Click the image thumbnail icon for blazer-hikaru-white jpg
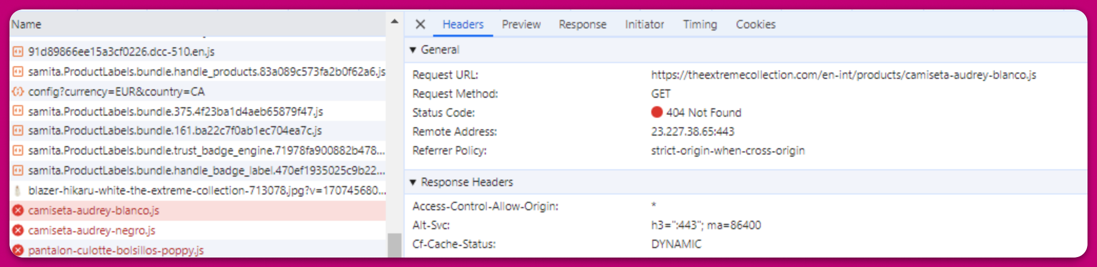 [x=18, y=190]
